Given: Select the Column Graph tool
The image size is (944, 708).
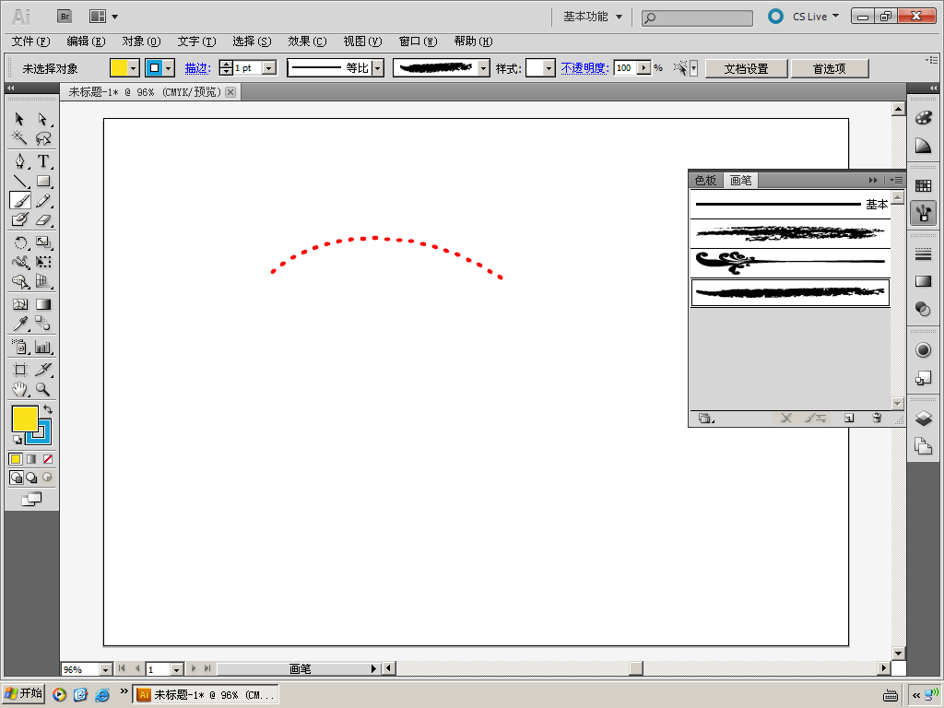Looking at the screenshot, I should point(42,347).
